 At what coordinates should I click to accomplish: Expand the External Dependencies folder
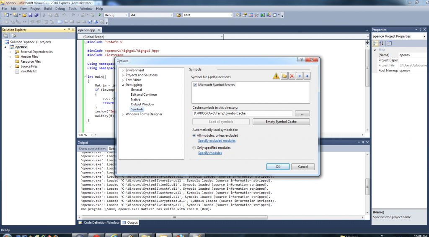10,51
